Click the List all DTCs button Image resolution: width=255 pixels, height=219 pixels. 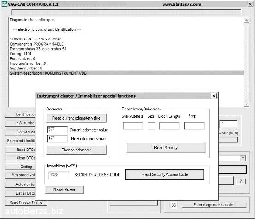[x=20, y=193]
